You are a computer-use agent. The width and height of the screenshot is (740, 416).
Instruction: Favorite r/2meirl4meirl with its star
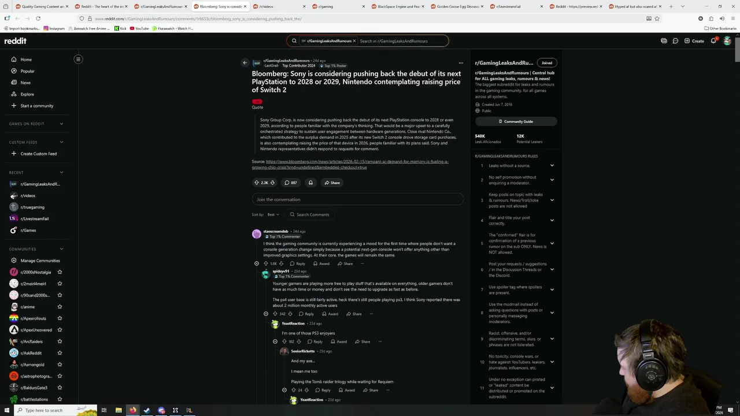[x=60, y=284]
